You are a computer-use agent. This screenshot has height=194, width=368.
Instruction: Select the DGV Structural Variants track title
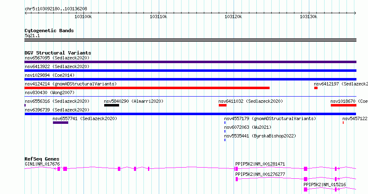click(x=58, y=53)
